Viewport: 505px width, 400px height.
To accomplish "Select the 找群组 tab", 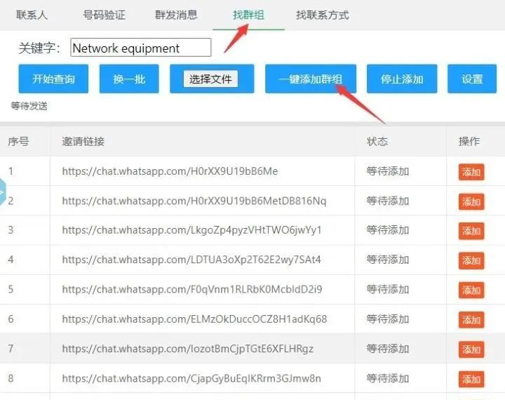I will pos(248,15).
